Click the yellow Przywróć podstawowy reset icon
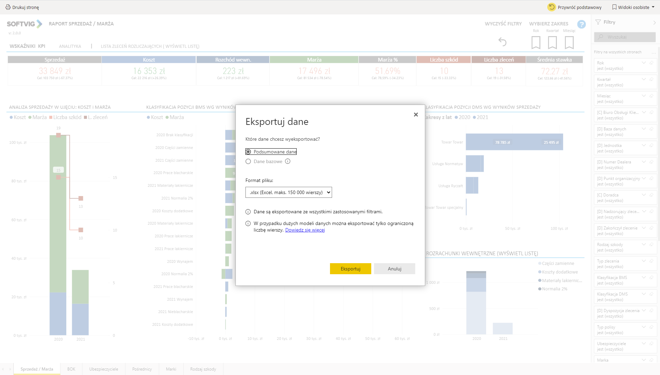This screenshot has height=375, width=660. coord(551,7)
